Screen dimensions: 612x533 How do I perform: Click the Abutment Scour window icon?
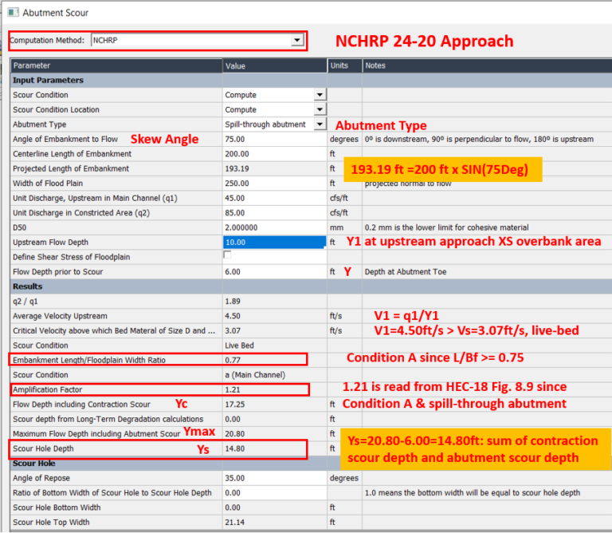12,13
